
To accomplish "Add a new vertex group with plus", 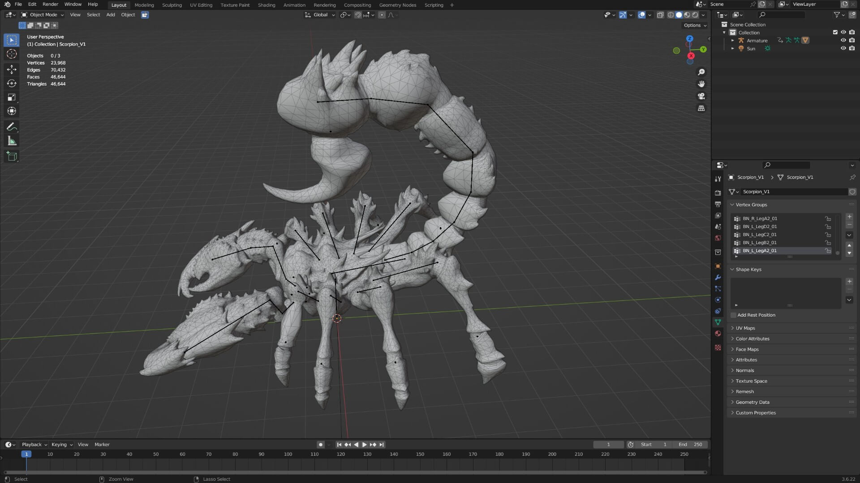I will (x=849, y=217).
